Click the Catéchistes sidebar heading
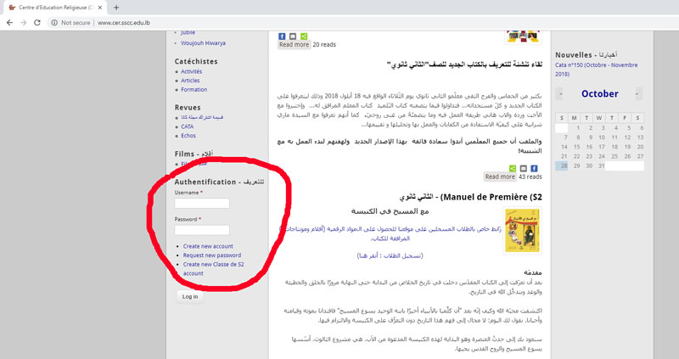This screenshot has width=679, height=359. (x=196, y=61)
